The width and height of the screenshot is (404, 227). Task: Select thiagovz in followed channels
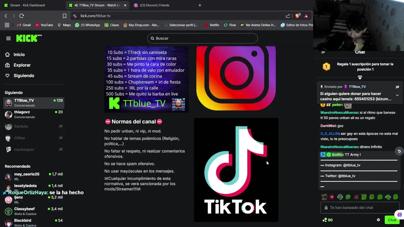(x=34, y=114)
